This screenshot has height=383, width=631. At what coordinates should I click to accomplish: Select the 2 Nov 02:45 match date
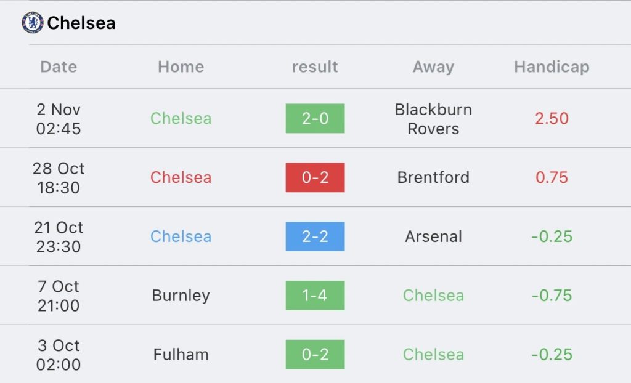pyautogui.click(x=59, y=119)
